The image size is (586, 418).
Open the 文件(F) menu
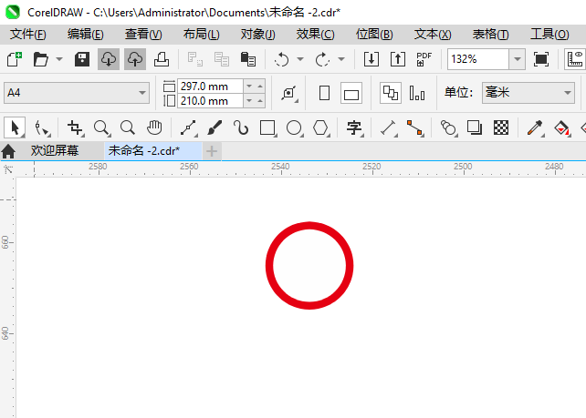[28, 35]
